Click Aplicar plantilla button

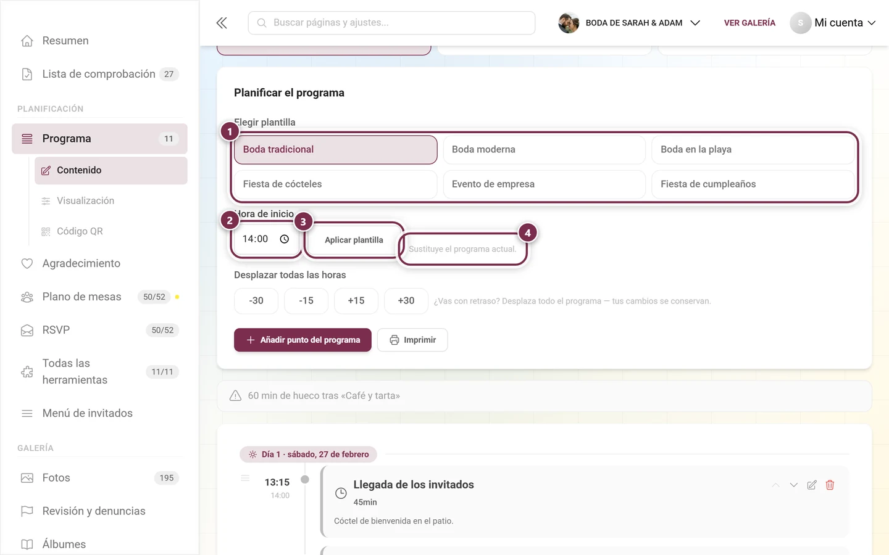click(354, 240)
